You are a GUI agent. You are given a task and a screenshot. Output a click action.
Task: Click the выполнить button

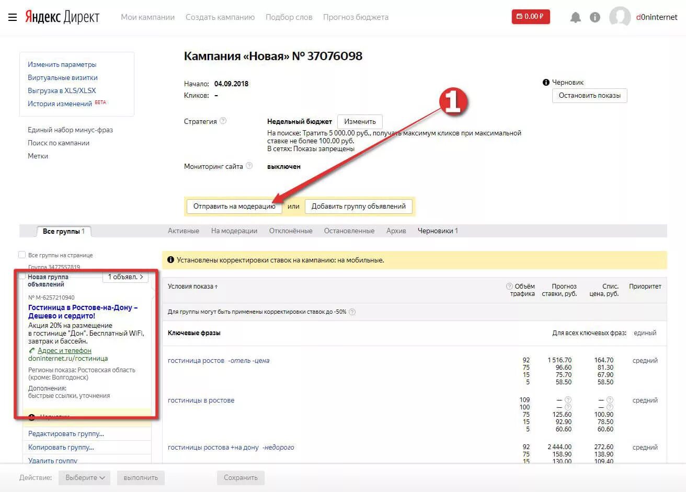[x=141, y=477]
